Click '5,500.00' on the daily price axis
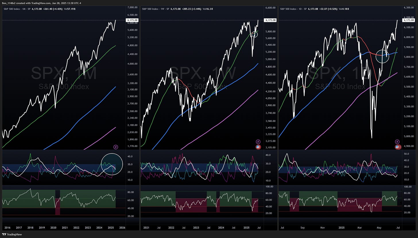The height and width of the screenshot is (238, 418). point(409,87)
